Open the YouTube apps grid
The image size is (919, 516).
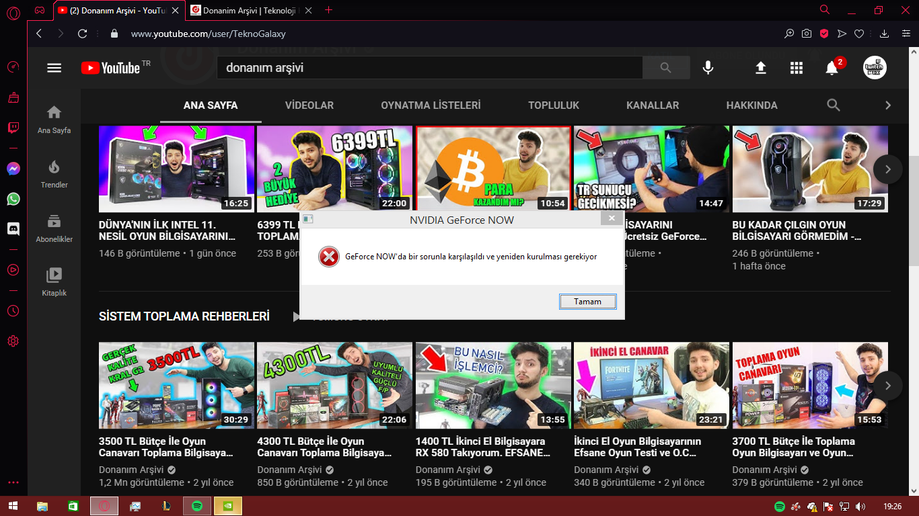[x=797, y=68]
